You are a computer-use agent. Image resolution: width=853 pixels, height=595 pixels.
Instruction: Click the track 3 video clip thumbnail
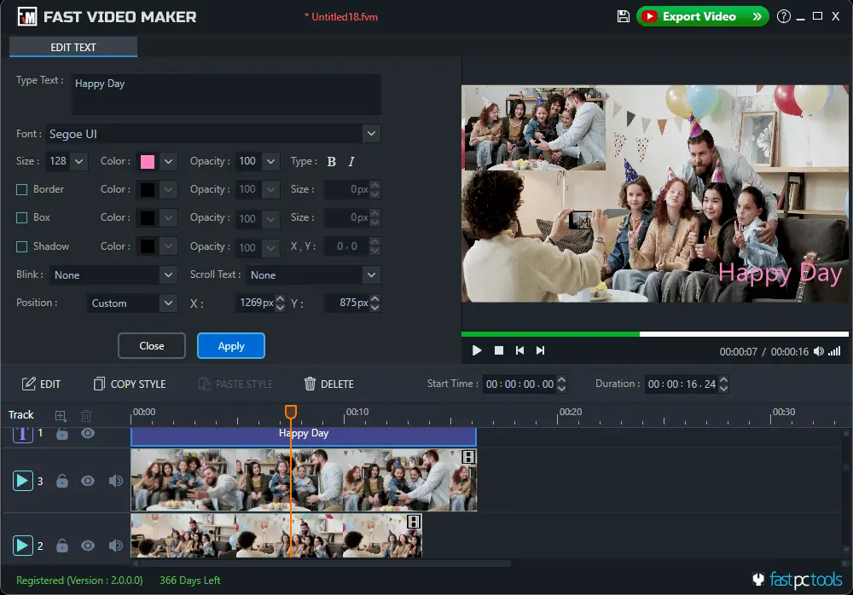click(x=304, y=480)
